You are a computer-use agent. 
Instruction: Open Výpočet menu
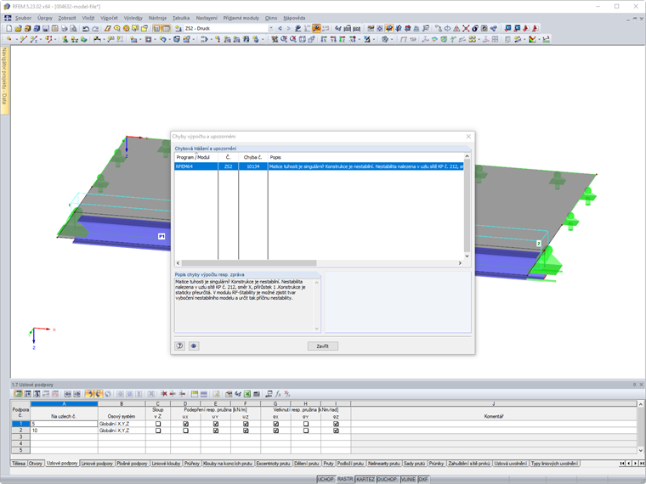pyautogui.click(x=109, y=18)
